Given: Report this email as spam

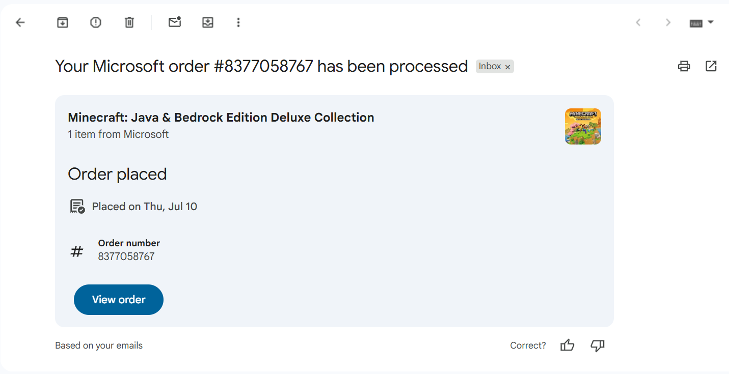Looking at the screenshot, I should pos(96,22).
